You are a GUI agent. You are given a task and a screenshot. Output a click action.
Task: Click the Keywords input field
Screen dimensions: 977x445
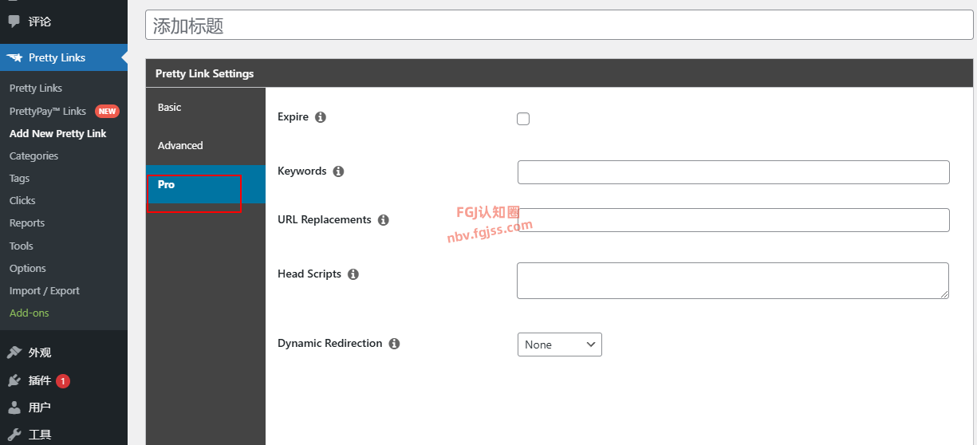click(x=734, y=172)
